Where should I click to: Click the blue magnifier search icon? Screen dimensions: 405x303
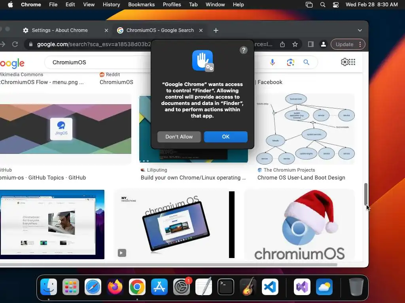pos(307,62)
